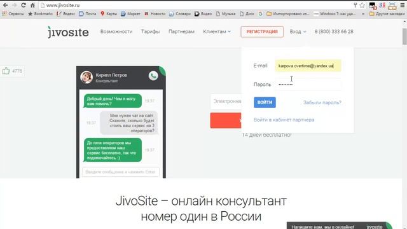Go back with the browser back arrow

(5, 5)
